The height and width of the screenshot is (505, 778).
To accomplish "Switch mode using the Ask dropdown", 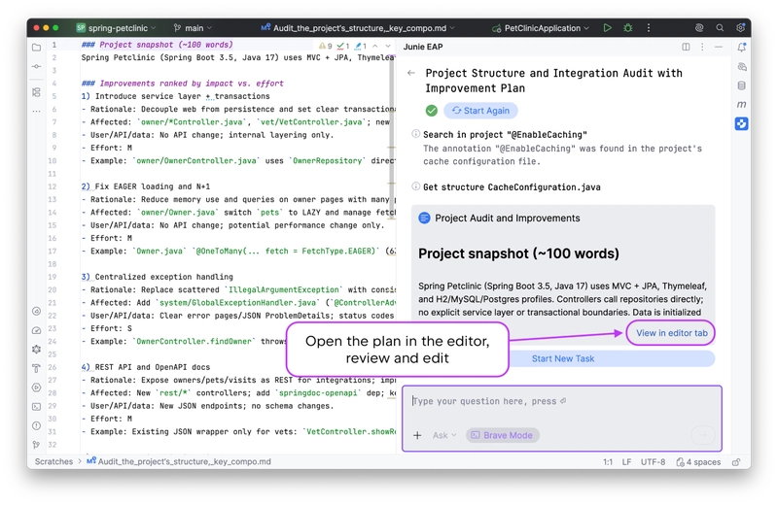I will 443,435.
